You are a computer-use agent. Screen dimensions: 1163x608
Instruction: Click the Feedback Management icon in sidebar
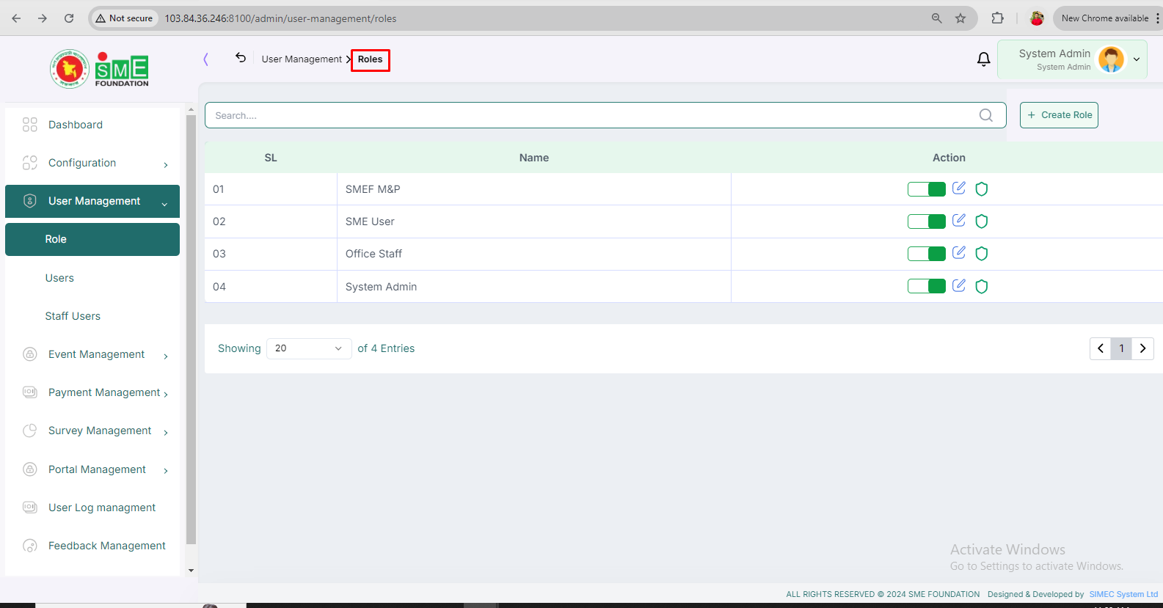[x=29, y=546]
